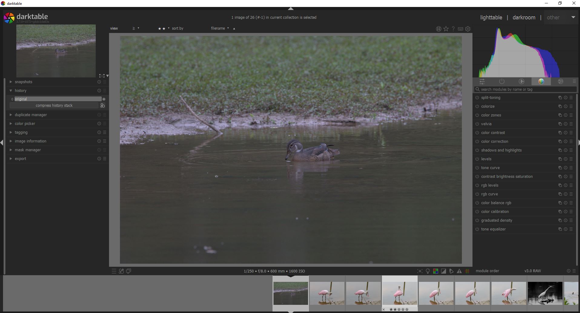
Task: Enable the velvia module
Action: tap(477, 124)
